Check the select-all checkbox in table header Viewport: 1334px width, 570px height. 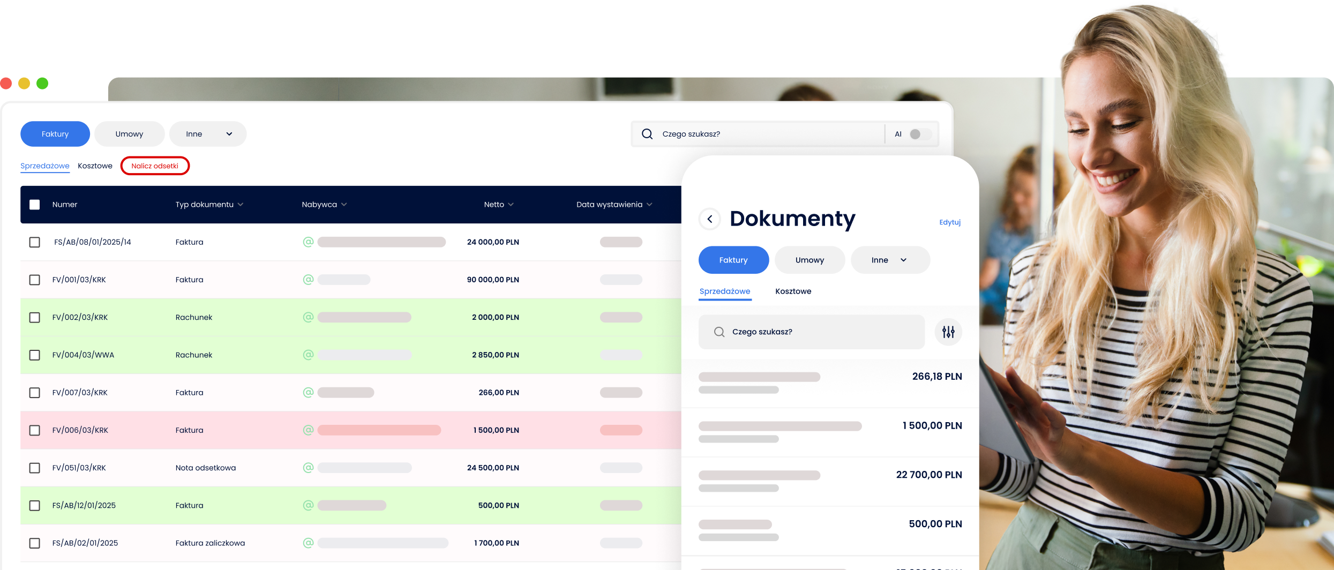click(x=35, y=205)
